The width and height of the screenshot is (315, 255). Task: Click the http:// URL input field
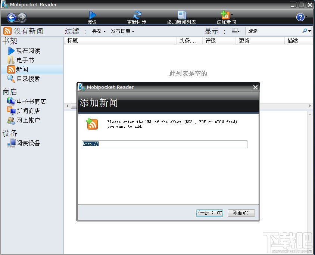164,144
